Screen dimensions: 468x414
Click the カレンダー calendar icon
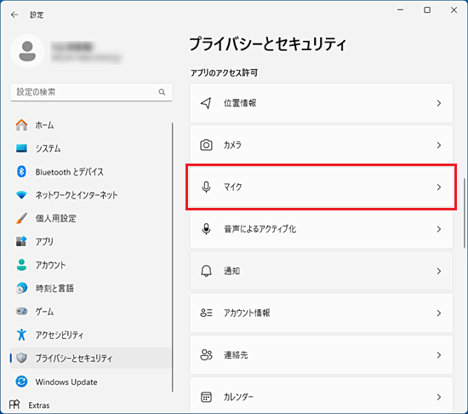click(206, 397)
